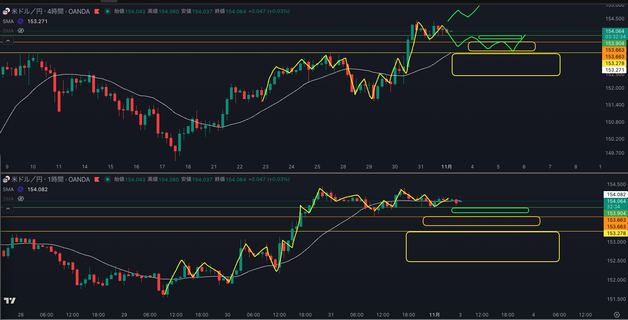Image resolution: width=628 pixels, height=320 pixels.
Task: Click the green market status dot in the 1-hour chart
Action: click(x=107, y=179)
